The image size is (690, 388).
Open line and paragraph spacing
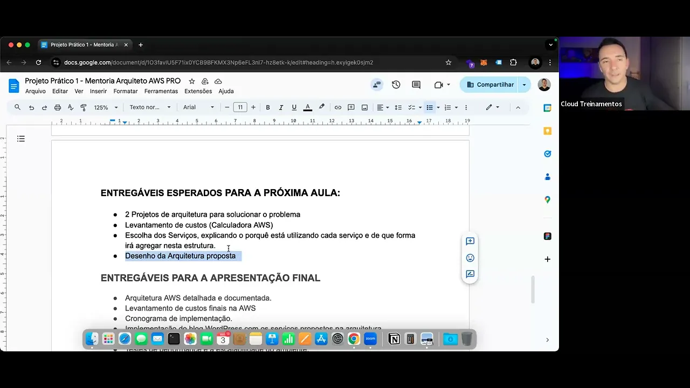click(x=398, y=107)
